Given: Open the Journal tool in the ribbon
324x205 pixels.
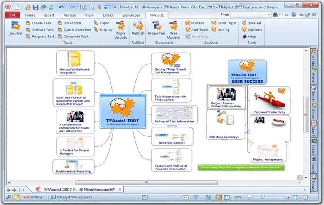Looking at the screenshot, I should (x=16, y=28).
